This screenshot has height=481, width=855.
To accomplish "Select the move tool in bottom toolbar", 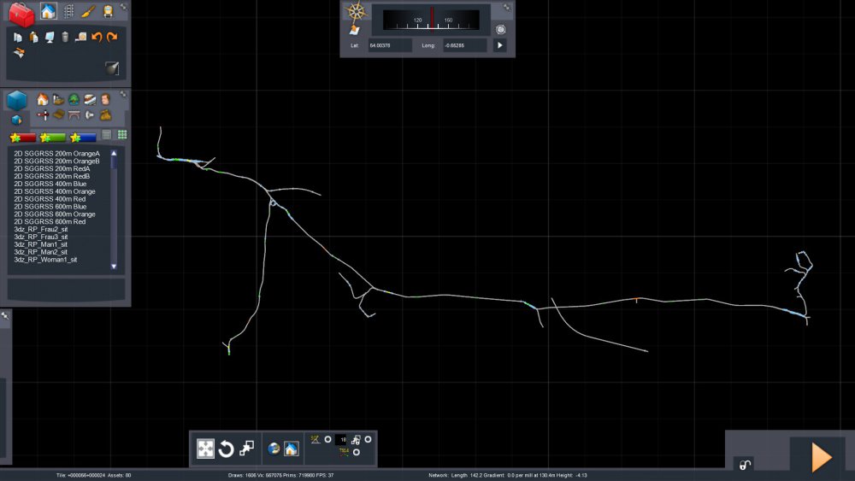I will 205,449.
